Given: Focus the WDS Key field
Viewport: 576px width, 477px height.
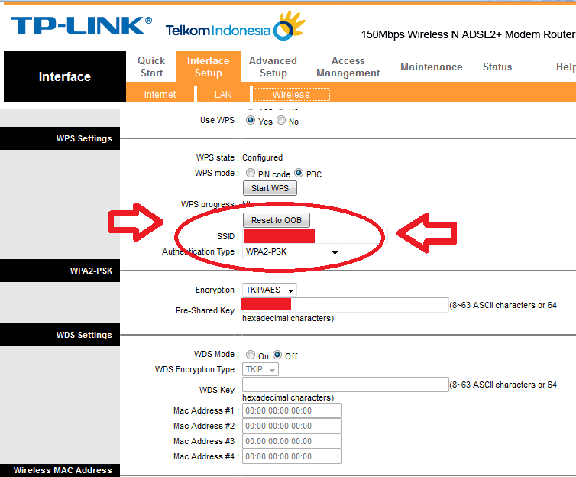Looking at the screenshot, I should 345,385.
